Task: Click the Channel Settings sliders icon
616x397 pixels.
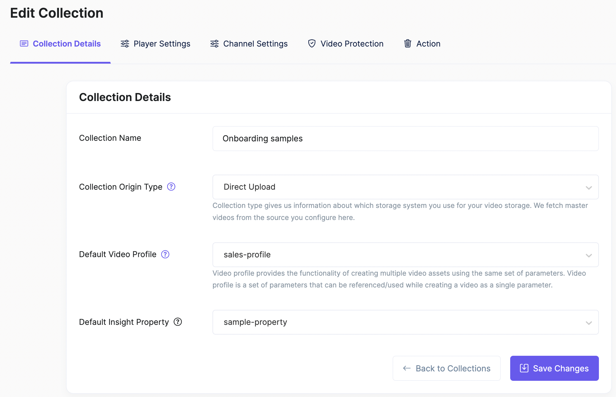Action: (x=214, y=44)
